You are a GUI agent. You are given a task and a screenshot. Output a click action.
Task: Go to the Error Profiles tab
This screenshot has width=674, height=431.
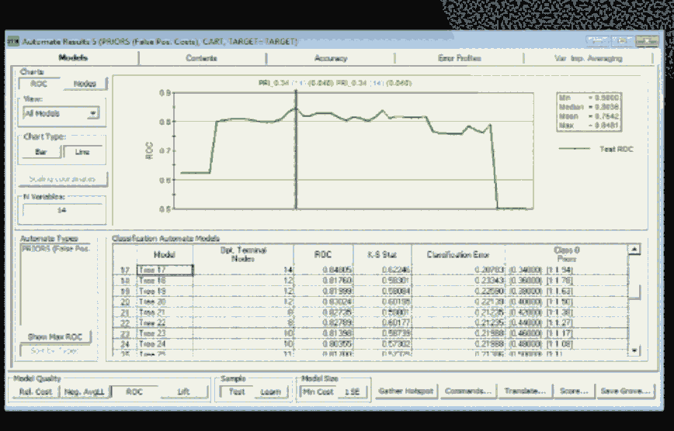[458, 58]
